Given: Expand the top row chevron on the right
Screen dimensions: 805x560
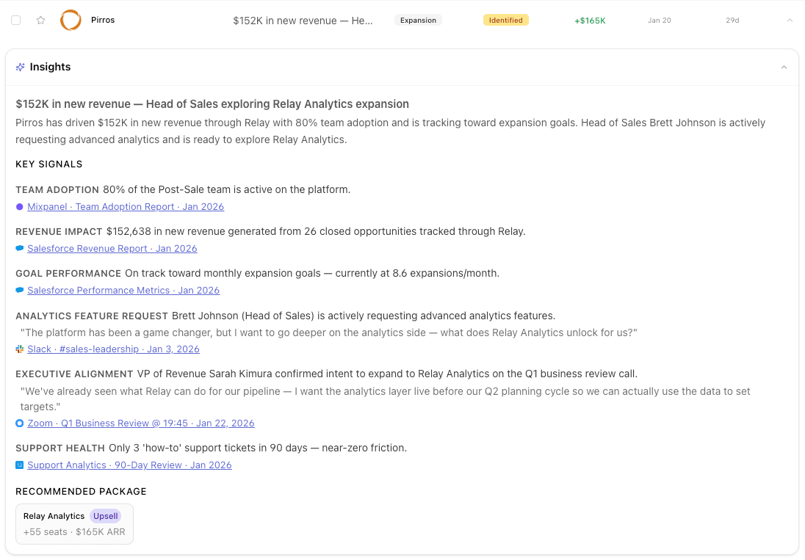Looking at the screenshot, I should (789, 20).
